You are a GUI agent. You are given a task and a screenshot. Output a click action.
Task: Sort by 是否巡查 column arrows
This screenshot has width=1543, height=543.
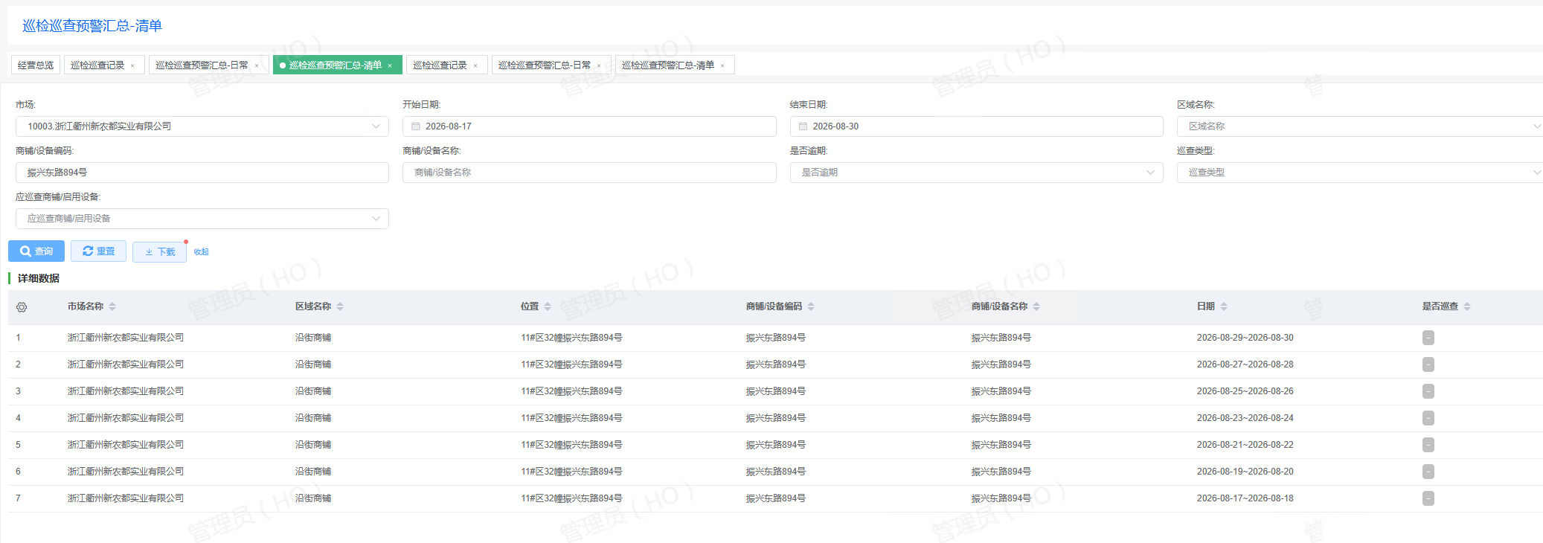click(1467, 306)
